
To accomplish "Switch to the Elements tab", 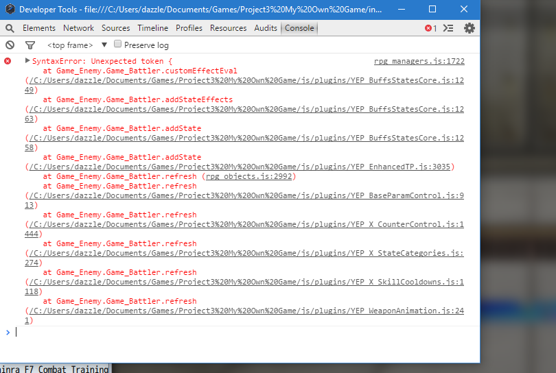I will pyautogui.click(x=39, y=28).
